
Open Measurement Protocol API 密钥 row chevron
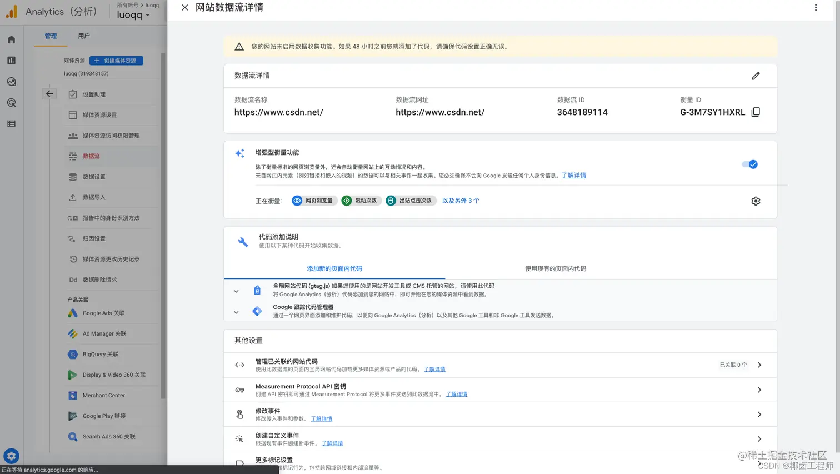[759, 390]
